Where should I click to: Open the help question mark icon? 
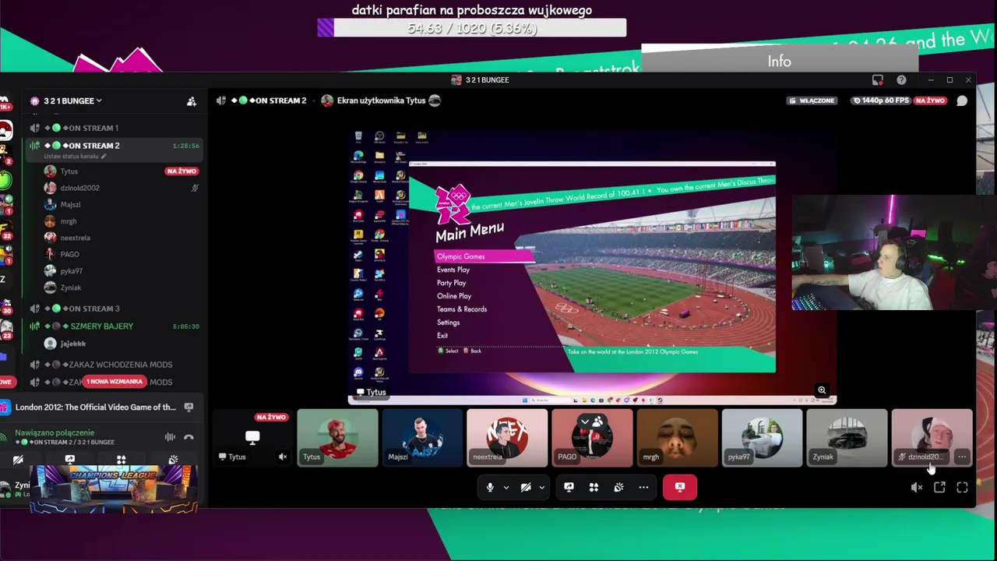click(x=901, y=79)
